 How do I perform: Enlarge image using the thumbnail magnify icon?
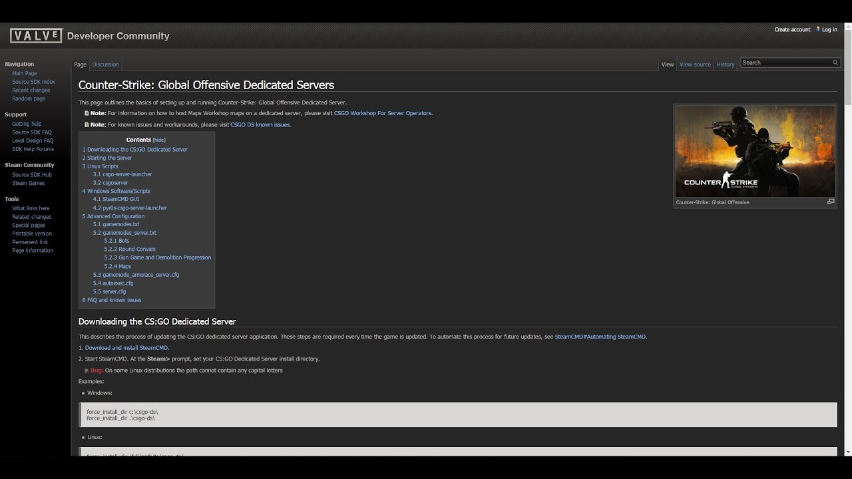831,202
